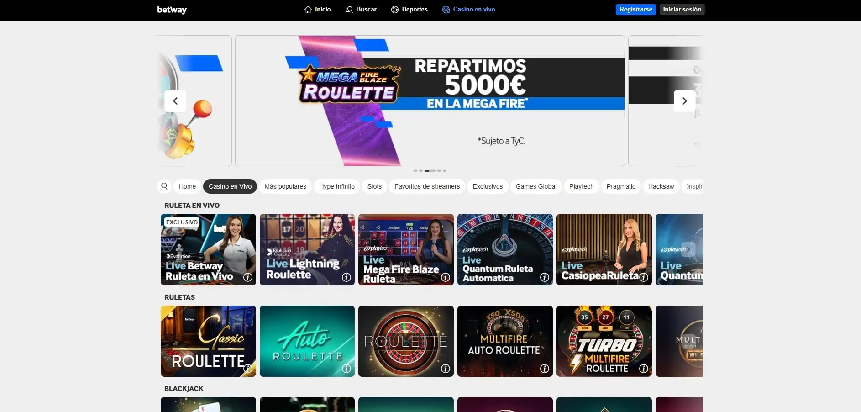
Task: Go to next carousel banner
Action: [684, 101]
